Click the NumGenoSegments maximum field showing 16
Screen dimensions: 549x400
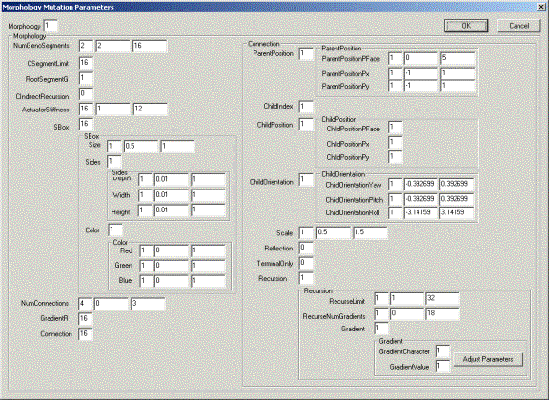[150, 47]
